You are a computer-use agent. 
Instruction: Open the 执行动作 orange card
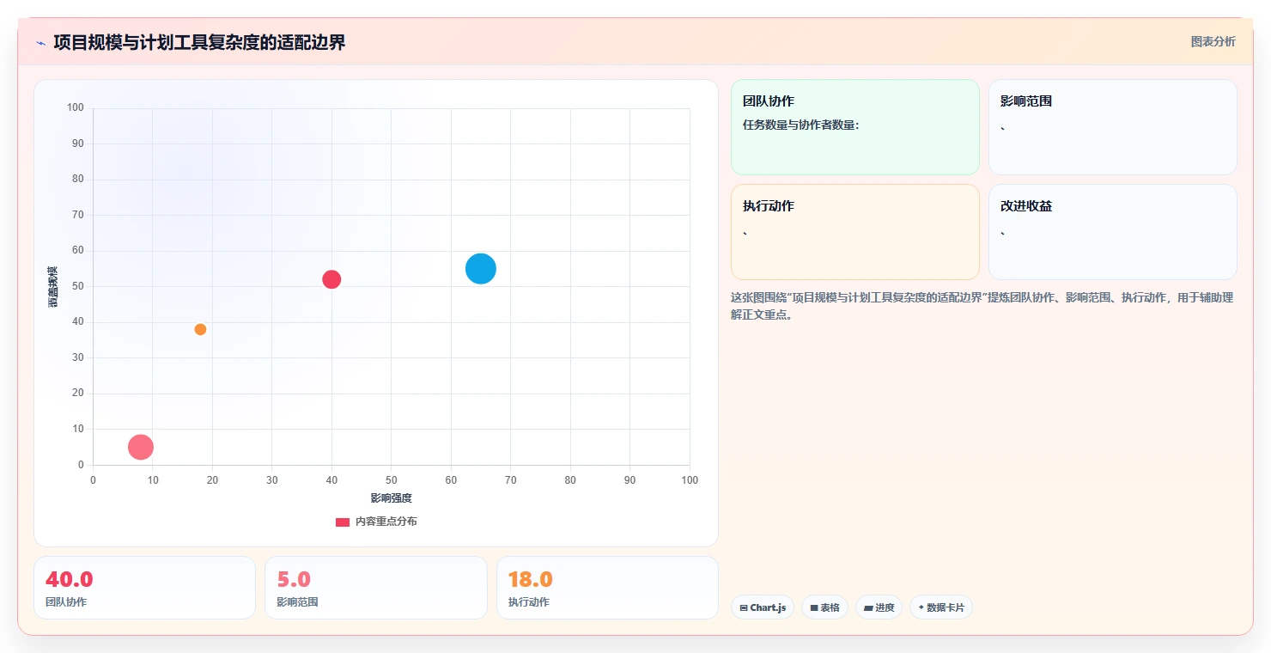854,232
